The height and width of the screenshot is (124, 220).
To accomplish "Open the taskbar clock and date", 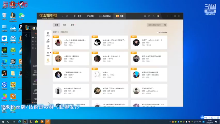I will pyautogui.click(x=210, y=122).
